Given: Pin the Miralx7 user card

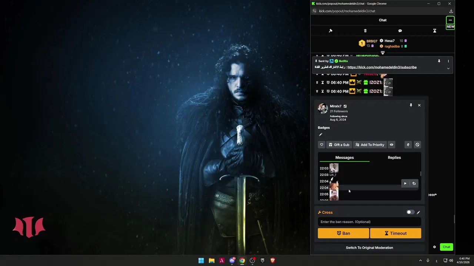Looking at the screenshot, I should click(x=411, y=105).
